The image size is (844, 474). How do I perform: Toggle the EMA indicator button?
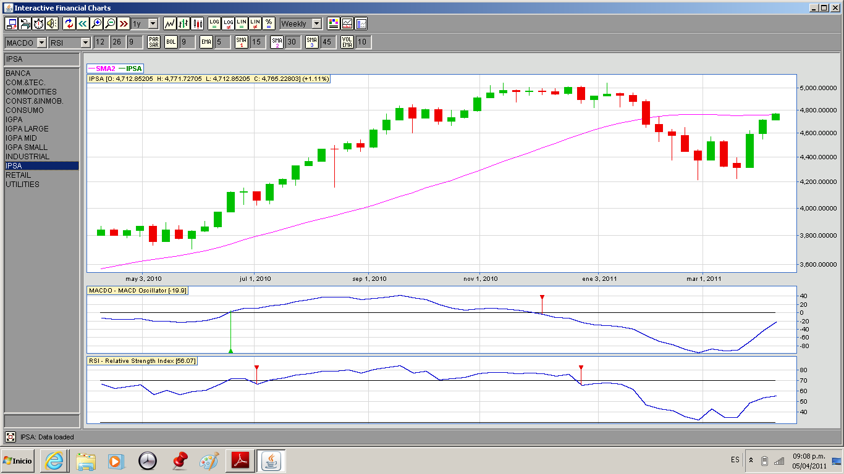[206, 42]
